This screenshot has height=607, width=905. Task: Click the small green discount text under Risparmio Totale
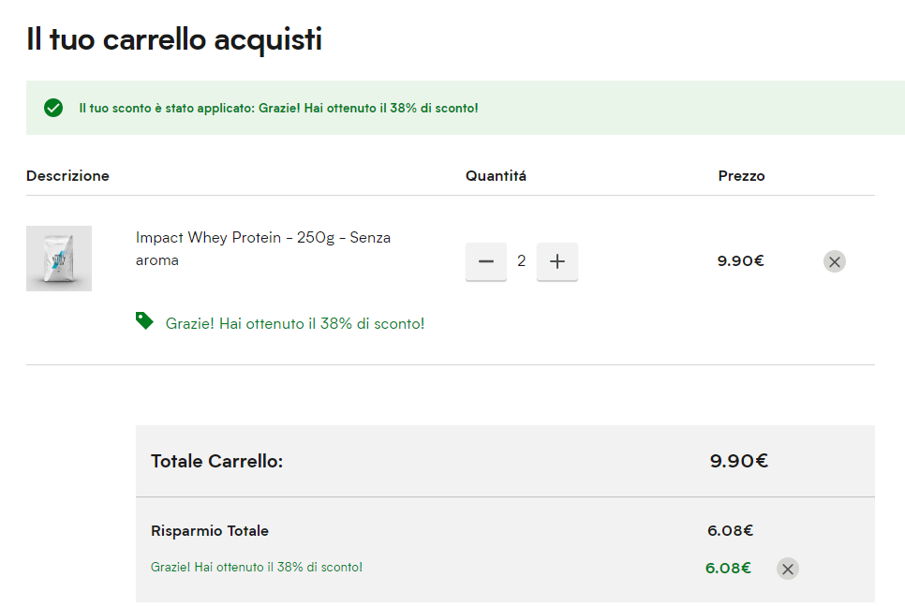(x=256, y=567)
